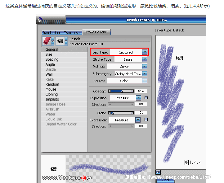Click the red pastel brush category icon

47,41
